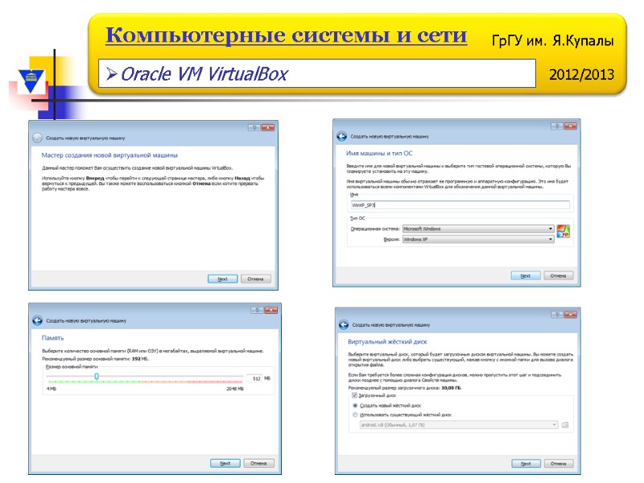Click the Мастер создания новой виртуальной машины heading
The width and height of the screenshot is (644, 483).
tap(109, 155)
